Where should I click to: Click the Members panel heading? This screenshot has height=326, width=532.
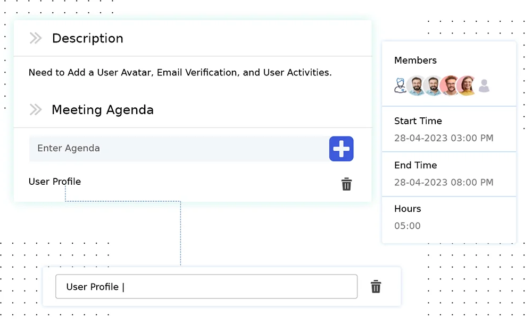415,60
